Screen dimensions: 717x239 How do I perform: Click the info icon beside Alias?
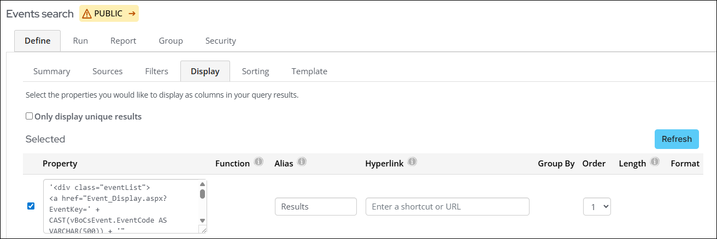click(x=302, y=163)
